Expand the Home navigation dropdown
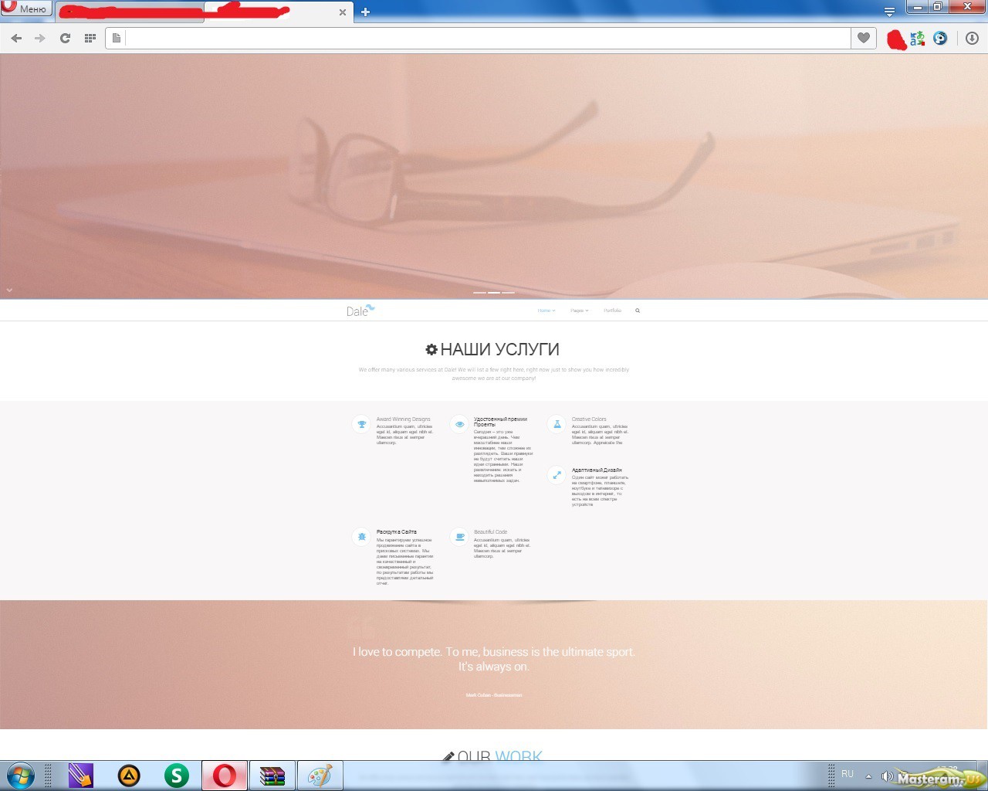 [x=546, y=311]
